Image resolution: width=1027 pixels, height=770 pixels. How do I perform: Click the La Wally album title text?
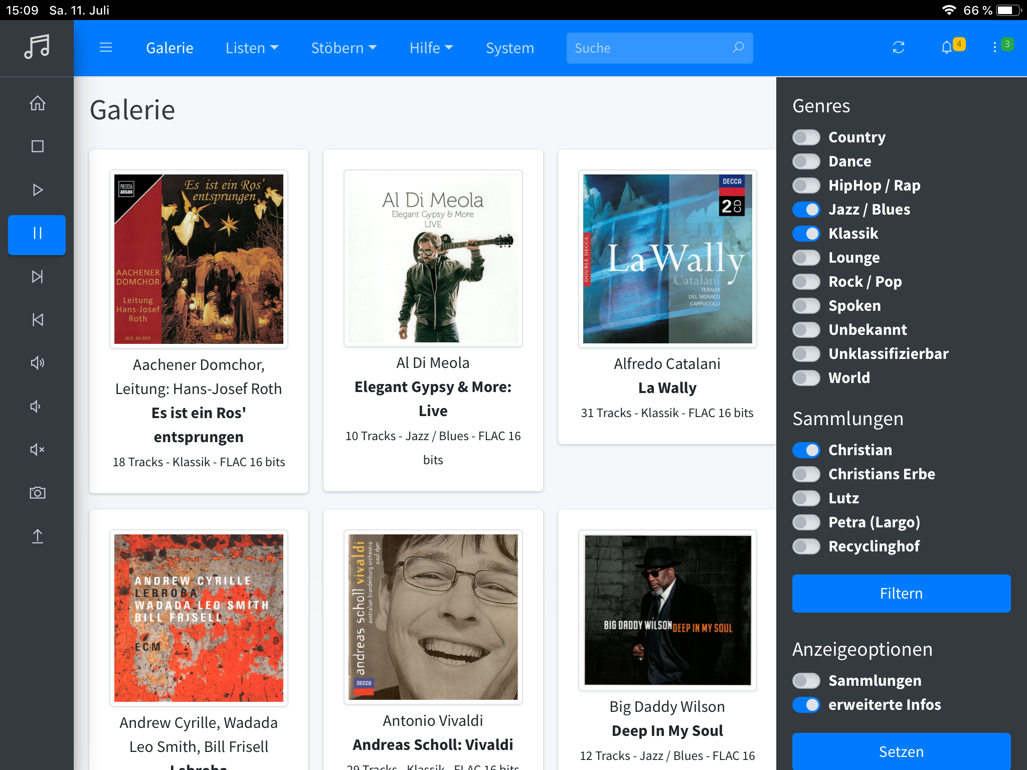point(667,388)
